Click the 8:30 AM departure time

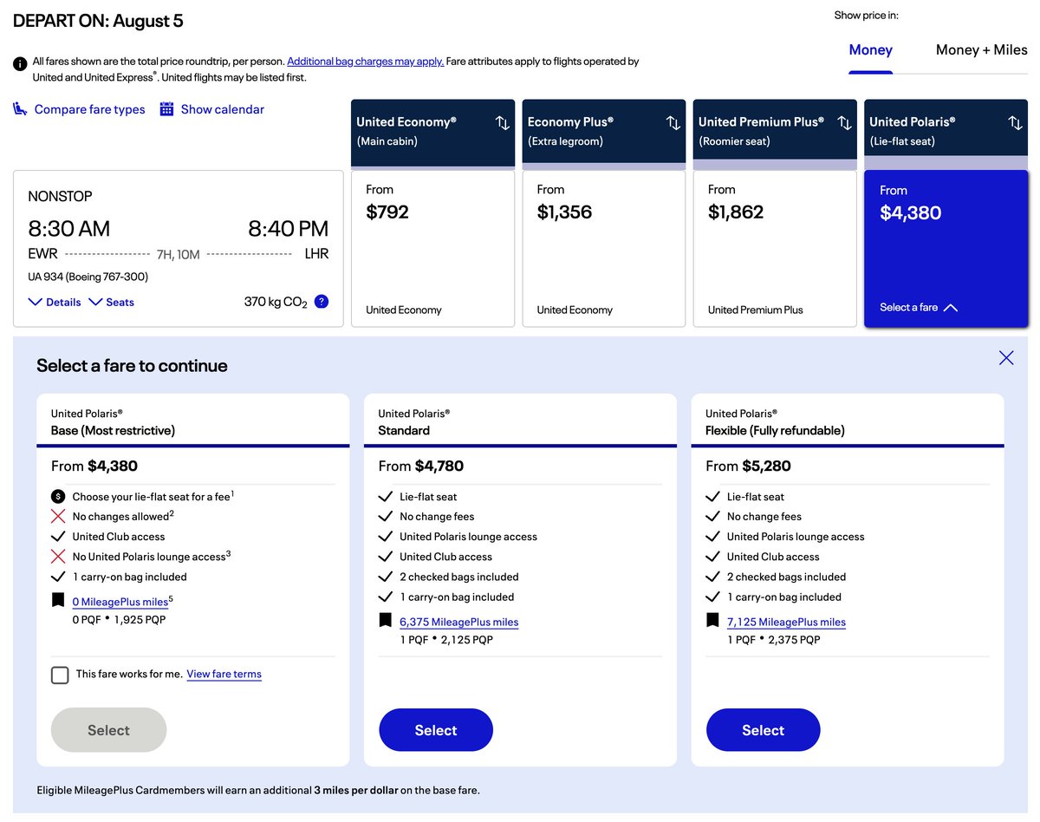point(69,229)
